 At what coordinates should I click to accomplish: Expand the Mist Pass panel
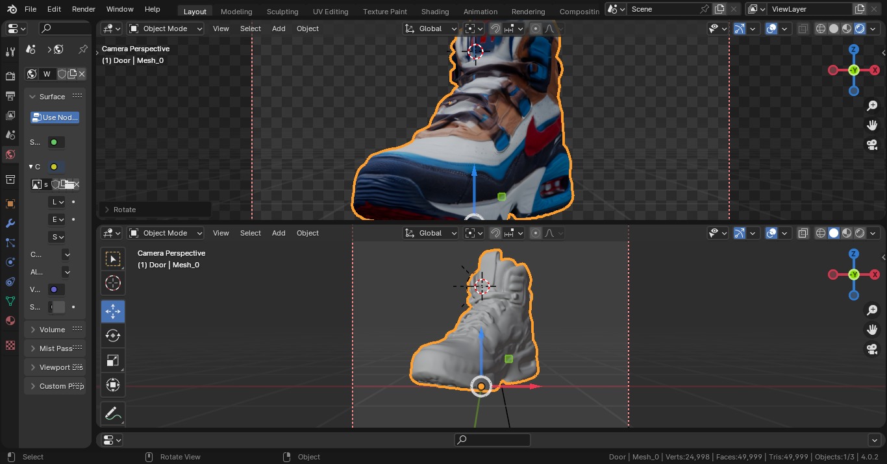tap(55, 348)
